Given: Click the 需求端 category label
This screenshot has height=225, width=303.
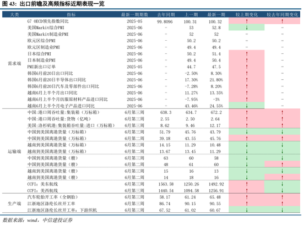Looking at the screenshot, I should click(x=14, y=63).
